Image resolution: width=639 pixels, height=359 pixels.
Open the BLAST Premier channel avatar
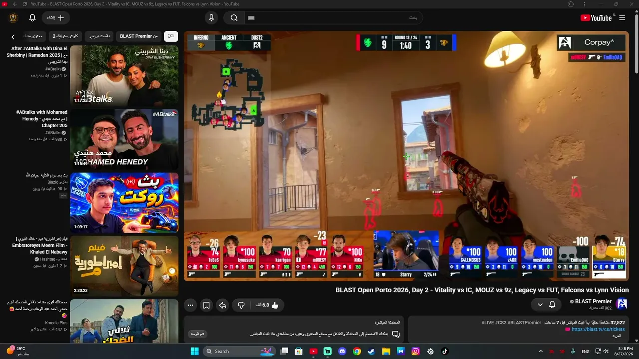click(x=622, y=304)
